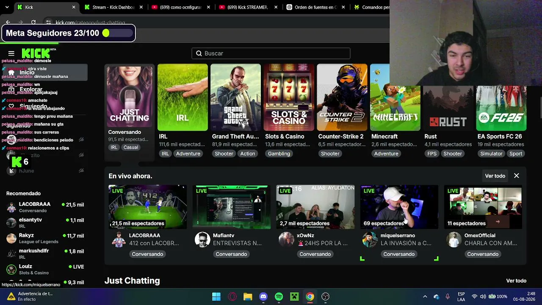Open OBS Studio from the taskbar

coord(326,297)
